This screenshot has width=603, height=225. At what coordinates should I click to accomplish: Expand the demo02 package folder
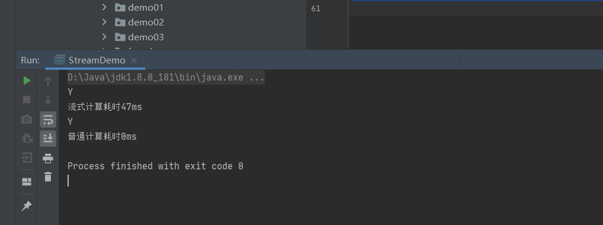coord(104,22)
